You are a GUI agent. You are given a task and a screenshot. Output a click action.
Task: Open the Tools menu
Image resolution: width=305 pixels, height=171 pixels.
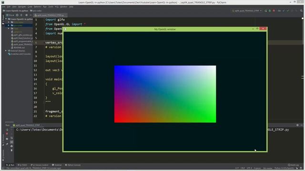[x=51, y=7]
